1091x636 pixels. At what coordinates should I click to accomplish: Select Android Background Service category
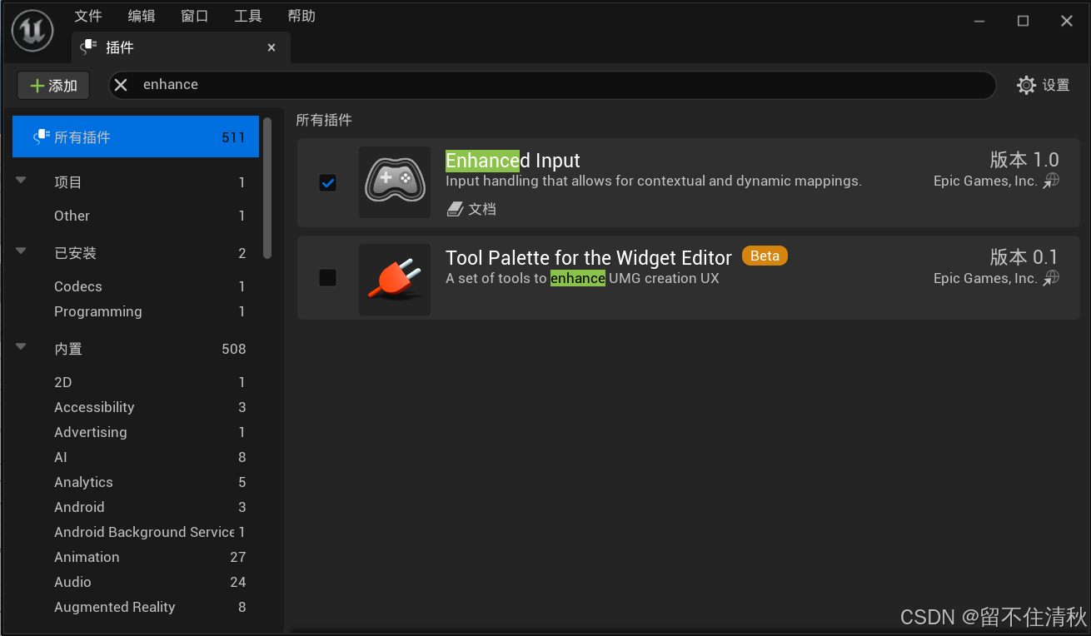(x=136, y=532)
